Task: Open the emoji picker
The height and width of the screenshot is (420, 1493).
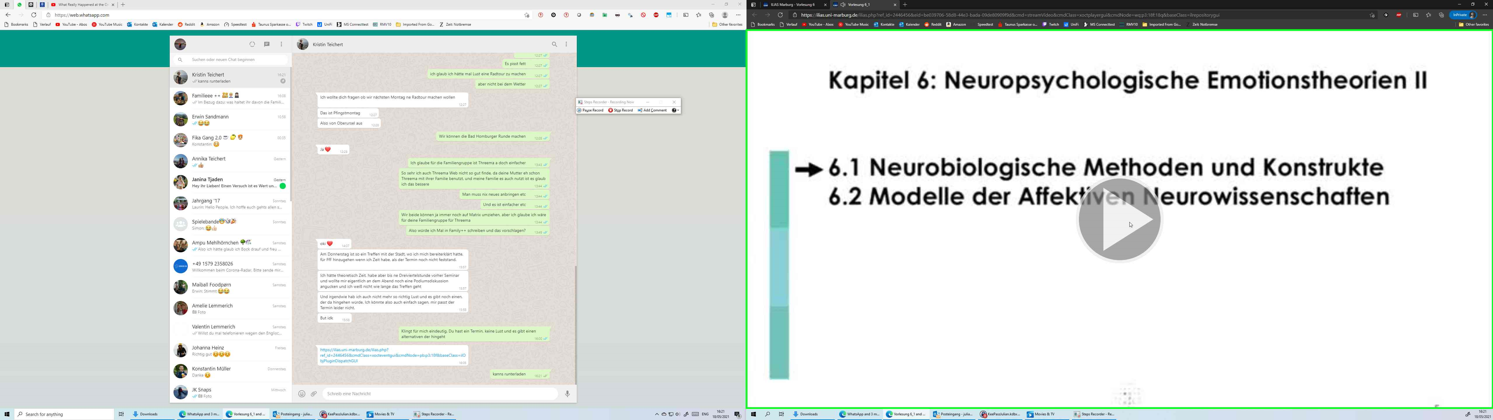Action: click(x=302, y=394)
